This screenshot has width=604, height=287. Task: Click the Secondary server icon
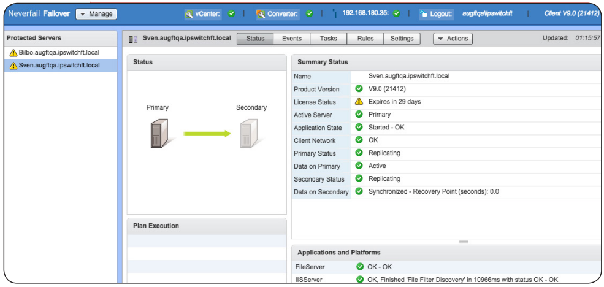(x=250, y=134)
